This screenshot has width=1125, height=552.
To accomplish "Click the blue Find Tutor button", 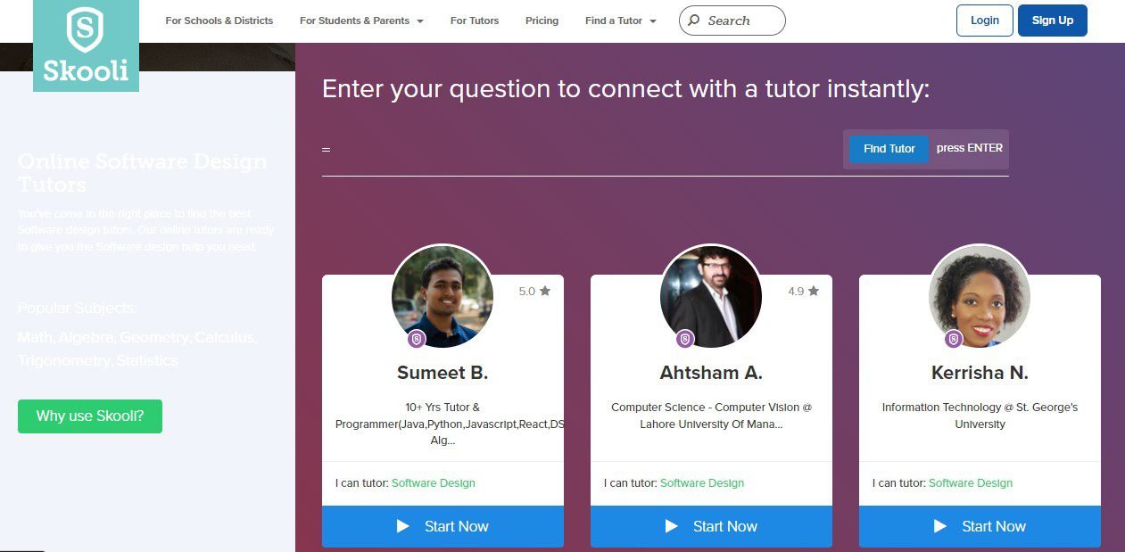I will tap(889, 149).
